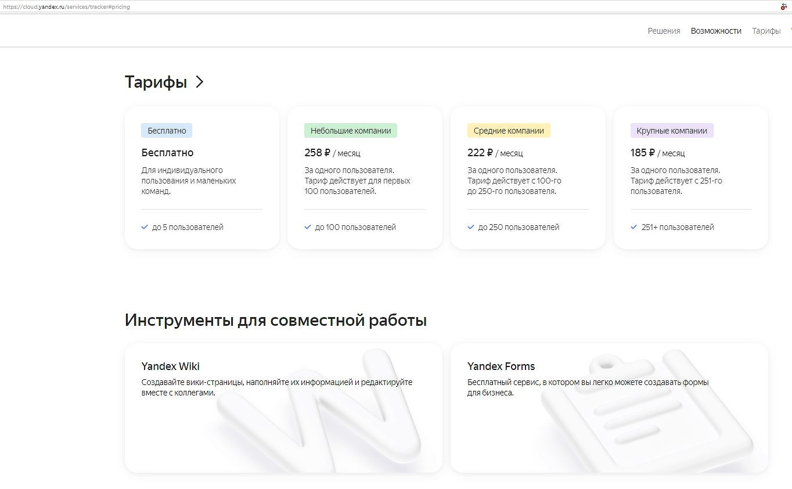Screen dimensions: 792x489
Task: Select the purple Крупные компании badge
Action: click(672, 131)
